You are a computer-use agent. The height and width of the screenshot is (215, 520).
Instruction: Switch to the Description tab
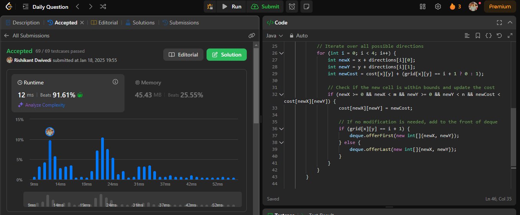pos(23,23)
